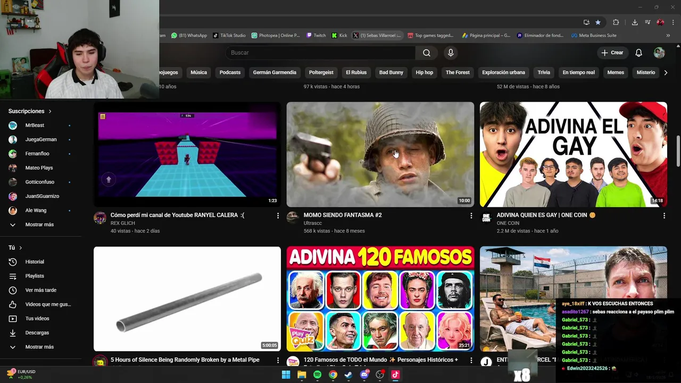Screen dimensions: 681x383
Task: Open the Kick bookmark
Action: pyautogui.click(x=339, y=36)
